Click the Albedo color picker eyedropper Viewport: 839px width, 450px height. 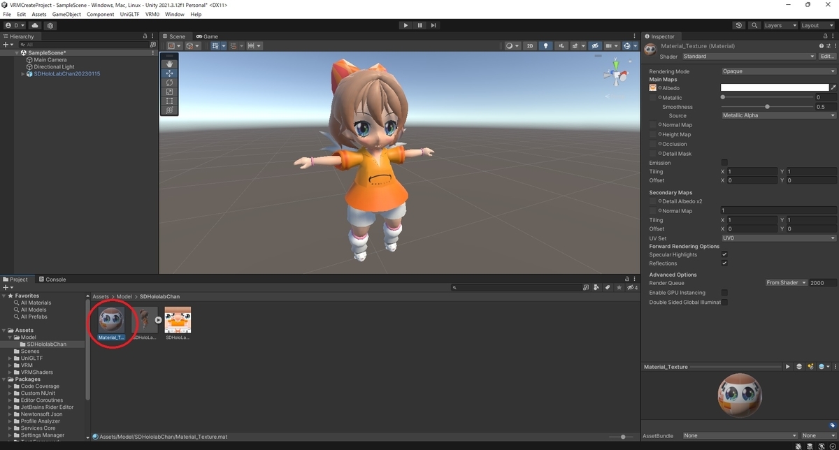click(833, 88)
